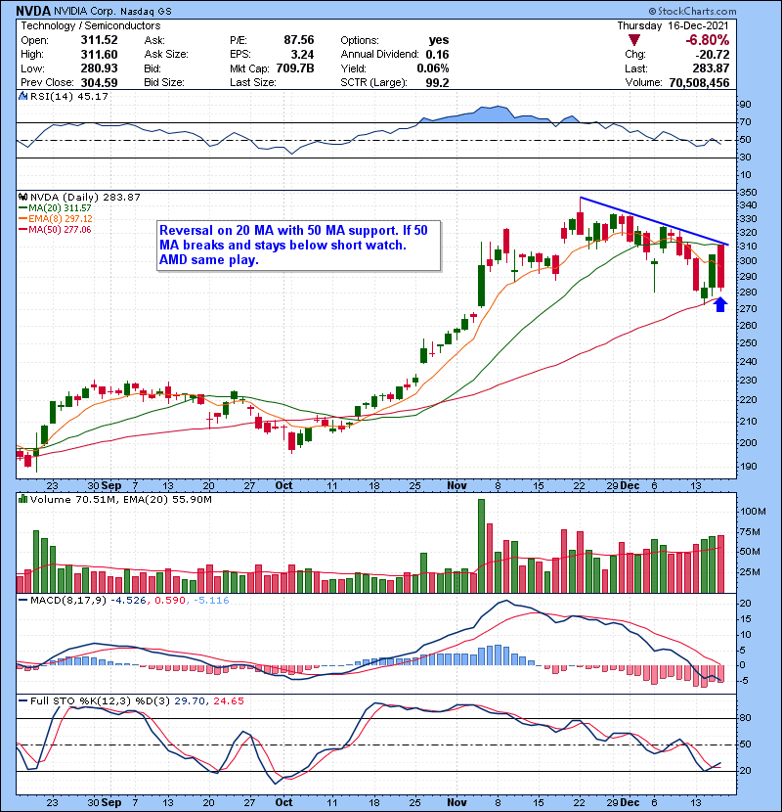Click the Low value 280.93
782x812 pixels.
[x=99, y=68]
